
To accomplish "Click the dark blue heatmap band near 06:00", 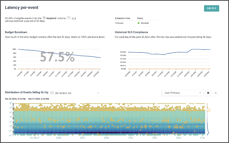I will pos(83,133).
